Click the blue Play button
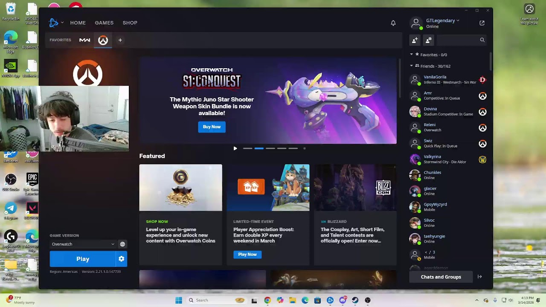Screen dimensions: 546x307 (x=83, y=259)
